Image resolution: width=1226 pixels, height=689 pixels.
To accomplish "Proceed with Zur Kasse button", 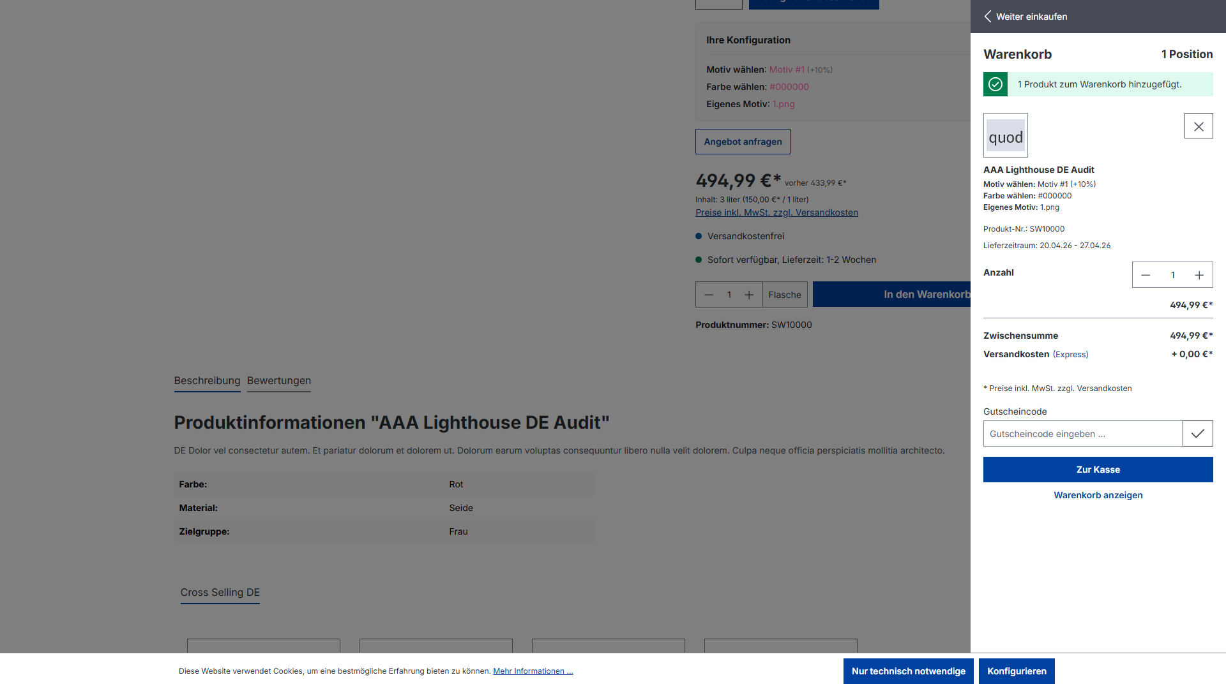I will (x=1098, y=470).
